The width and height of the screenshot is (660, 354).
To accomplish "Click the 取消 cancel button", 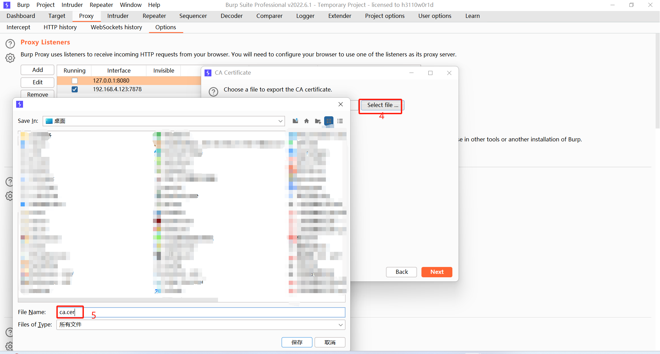I will click(330, 342).
